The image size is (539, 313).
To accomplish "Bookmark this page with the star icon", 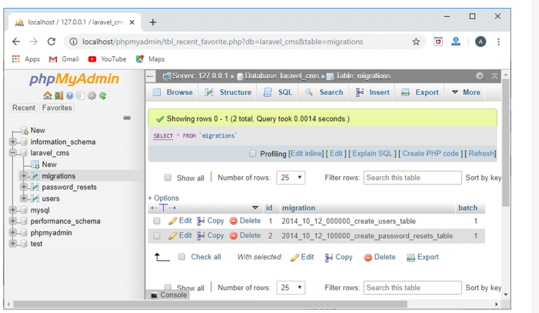I will (x=416, y=42).
